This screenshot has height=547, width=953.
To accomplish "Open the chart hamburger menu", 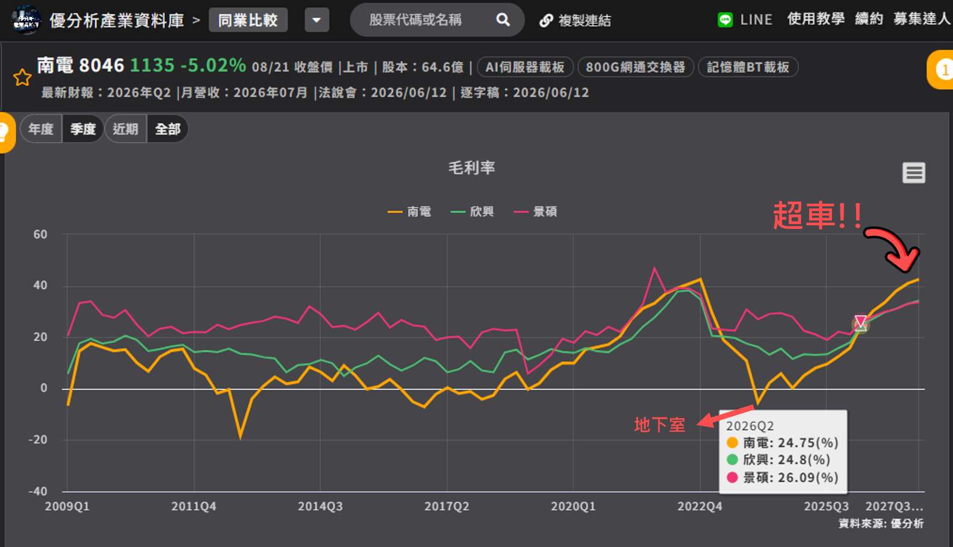I will pyautogui.click(x=913, y=173).
